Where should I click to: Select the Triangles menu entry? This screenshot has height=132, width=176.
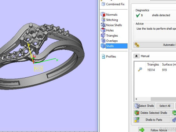tap(112, 36)
